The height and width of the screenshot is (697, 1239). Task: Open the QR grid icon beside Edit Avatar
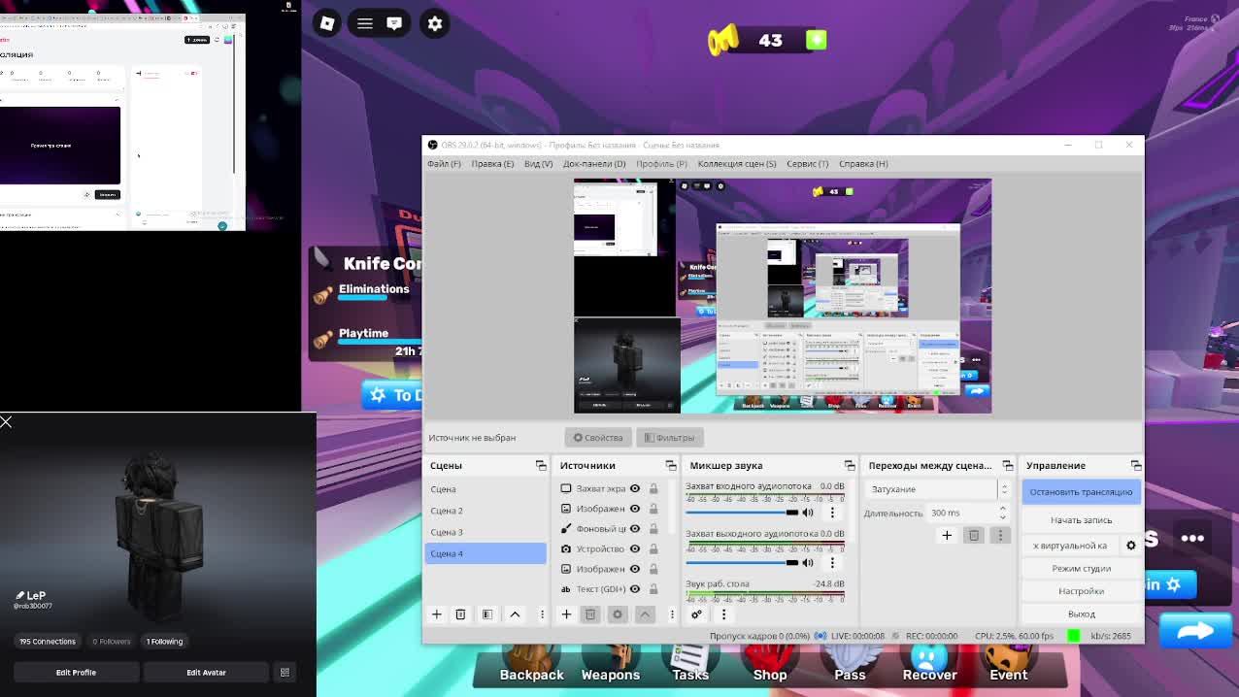(285, 672)
